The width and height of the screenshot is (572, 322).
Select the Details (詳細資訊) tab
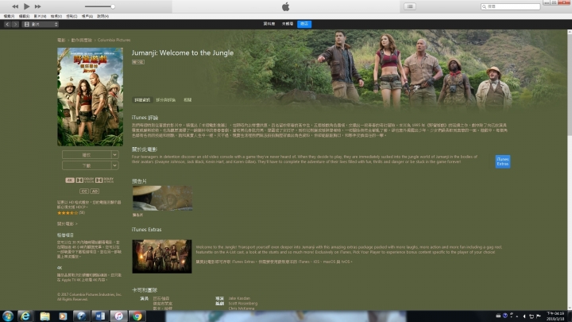(142, 99)
